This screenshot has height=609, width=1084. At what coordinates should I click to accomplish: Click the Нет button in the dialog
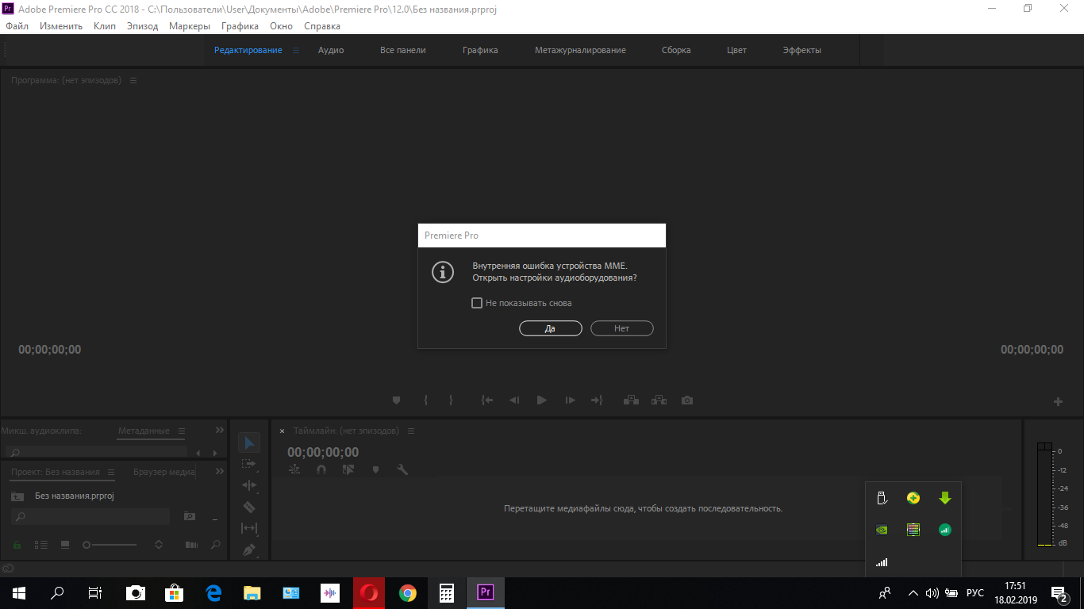(x=621, y=328)
